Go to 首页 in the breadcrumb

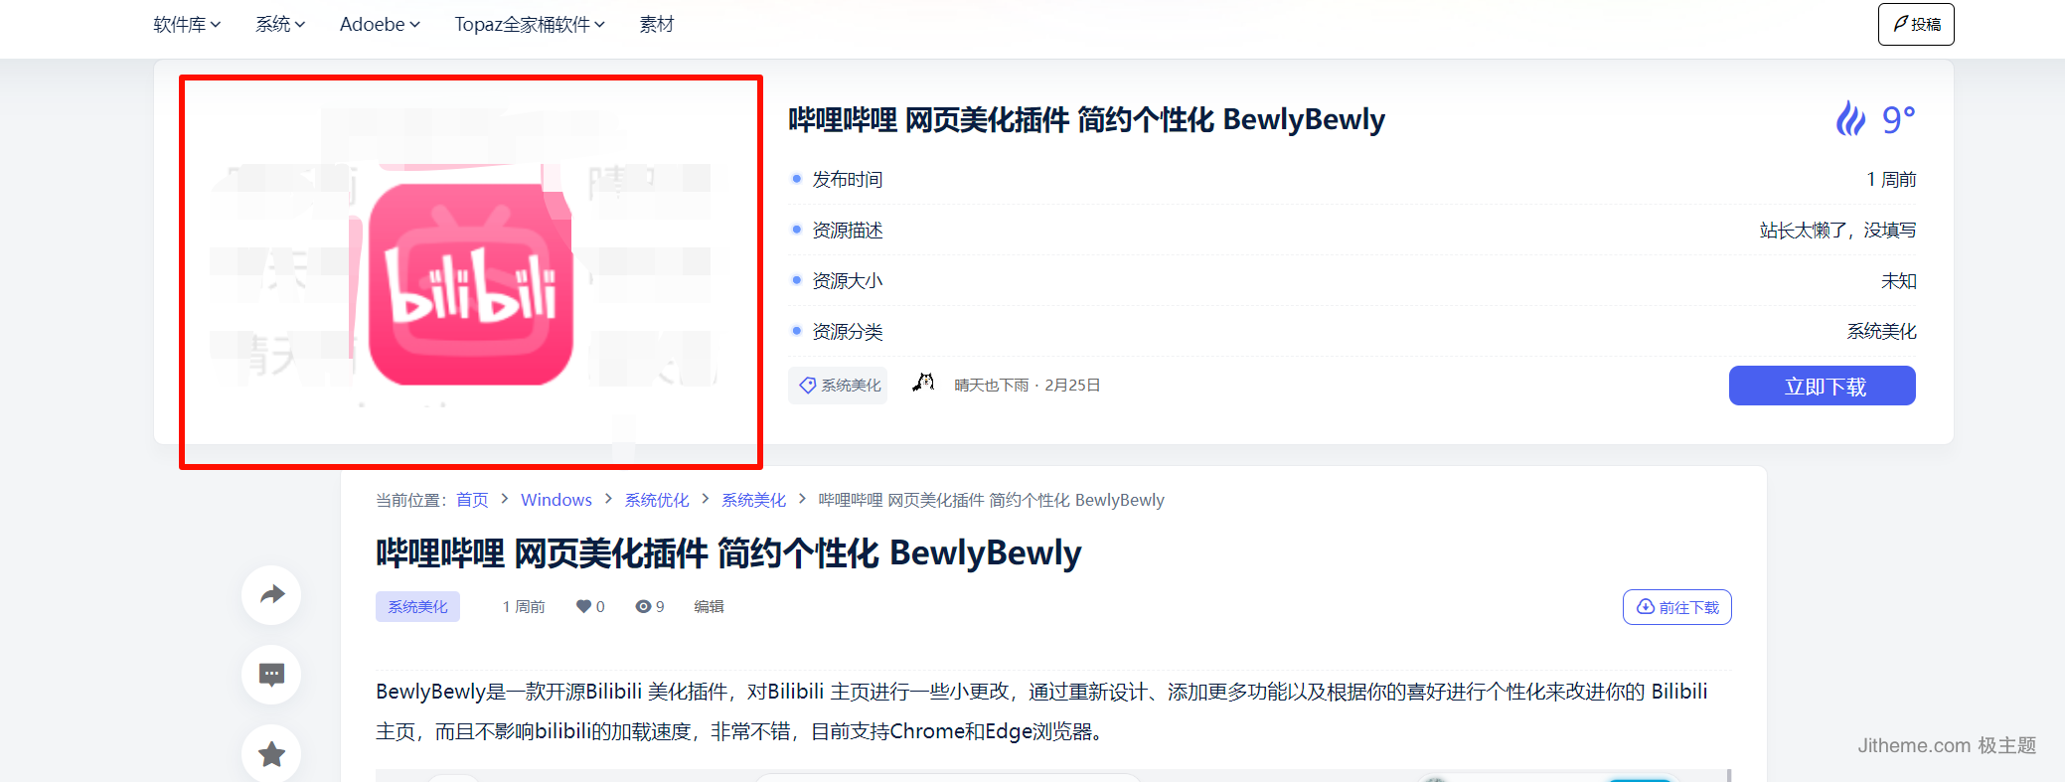(x=472, y=500)
